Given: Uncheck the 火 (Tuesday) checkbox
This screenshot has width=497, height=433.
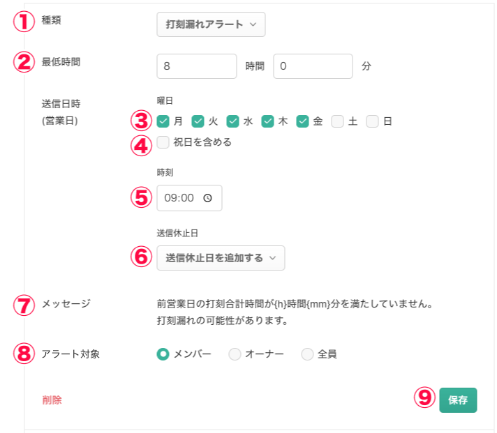Looking at the screenshot, I should coord(198,121).
